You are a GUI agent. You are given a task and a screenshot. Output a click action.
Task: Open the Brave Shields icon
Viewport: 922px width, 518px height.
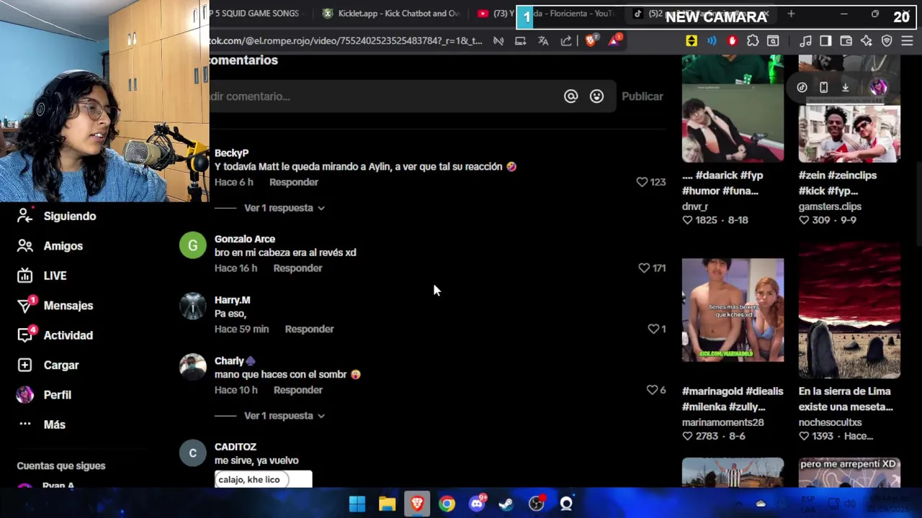click(591, 41)
